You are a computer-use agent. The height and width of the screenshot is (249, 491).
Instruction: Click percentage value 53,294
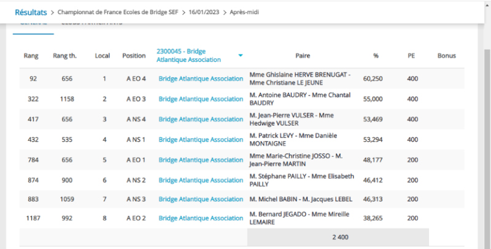[373, 139]
